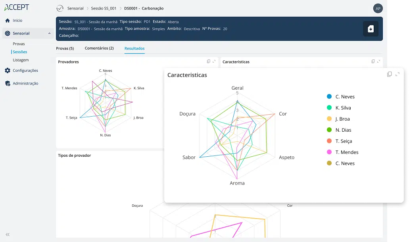Click T. Mendes label on Provadores radar
The height and width of the screenshot is (242, 409).
point(69,88)
